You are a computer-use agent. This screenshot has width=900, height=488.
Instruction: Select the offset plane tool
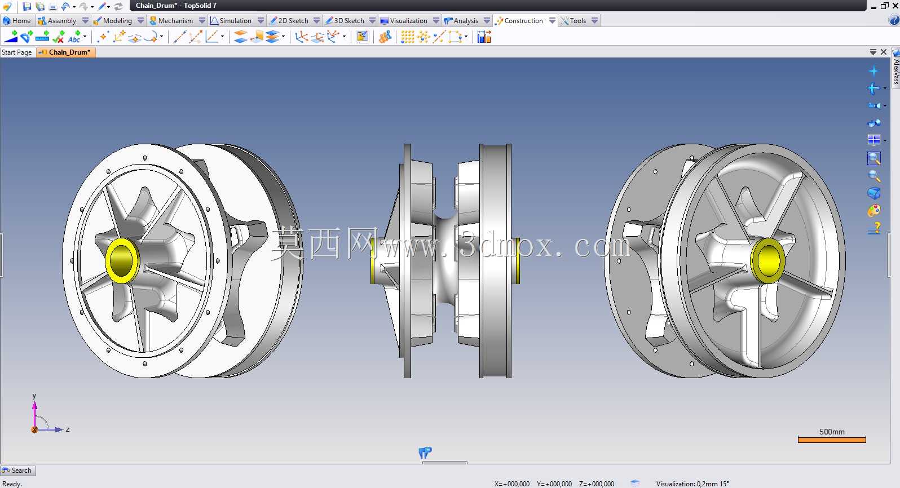pyautogui.click(x=257, y=37)
